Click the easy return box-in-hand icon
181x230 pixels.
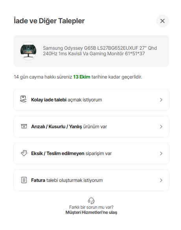pyautogui.click(x=23, y=99)
